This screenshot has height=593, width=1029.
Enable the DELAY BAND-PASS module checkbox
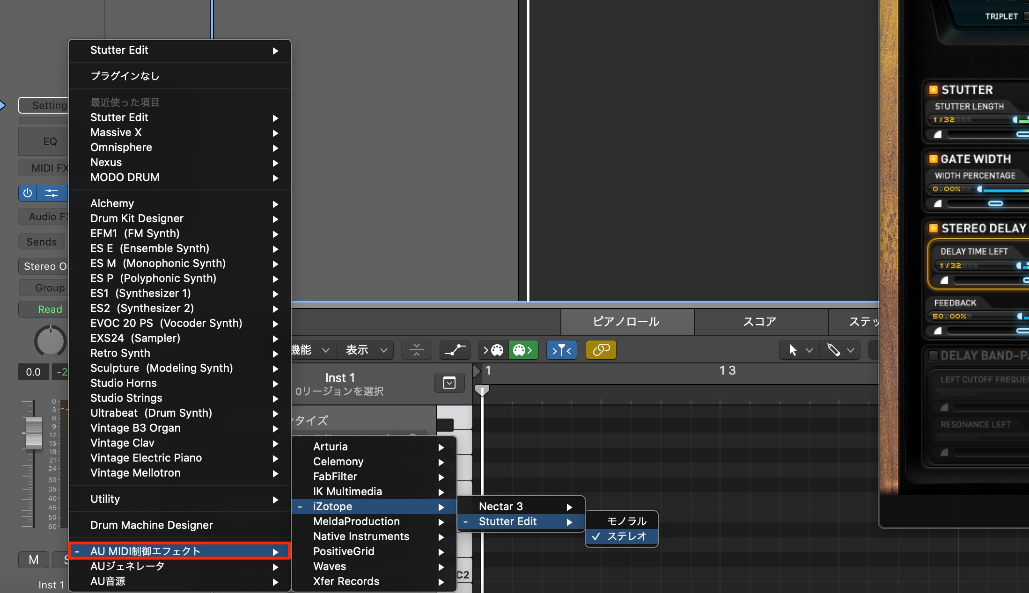933,355
